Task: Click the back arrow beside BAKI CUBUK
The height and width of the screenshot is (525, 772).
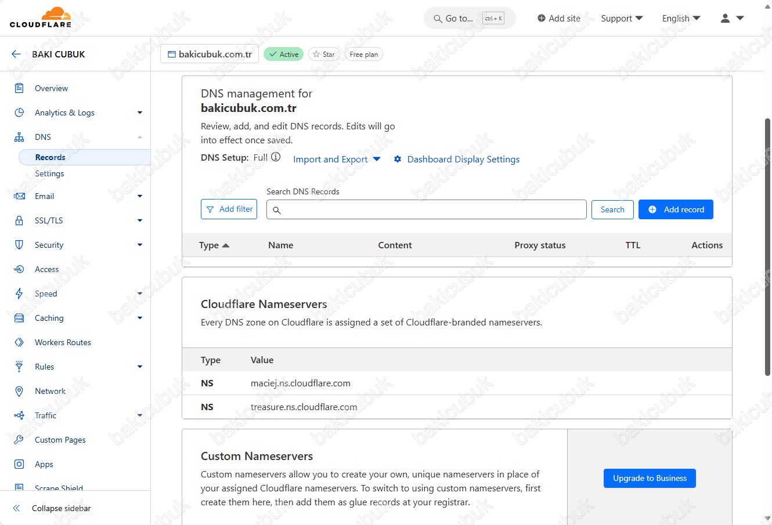Action: click(x=16, y=54)
